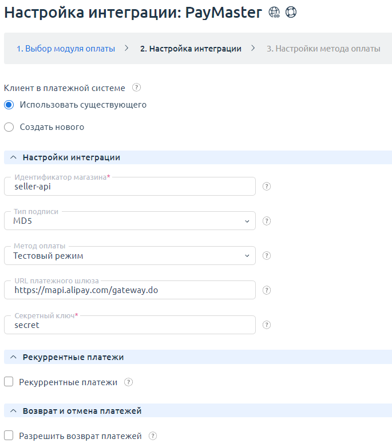The image size is (392, 447).
Task: Select the Использовать существующего radio button
Action: [9, 105]
